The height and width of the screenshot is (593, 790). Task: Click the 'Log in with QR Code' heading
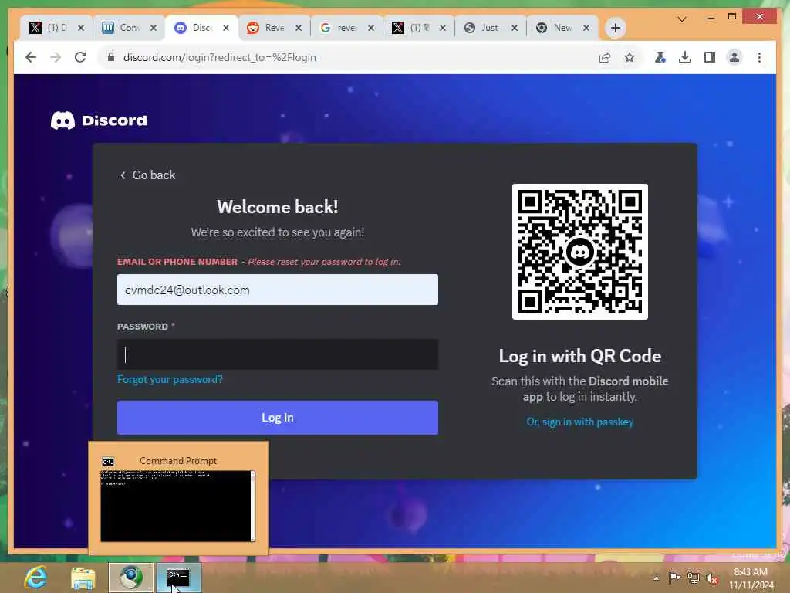(x=580, y=356)
